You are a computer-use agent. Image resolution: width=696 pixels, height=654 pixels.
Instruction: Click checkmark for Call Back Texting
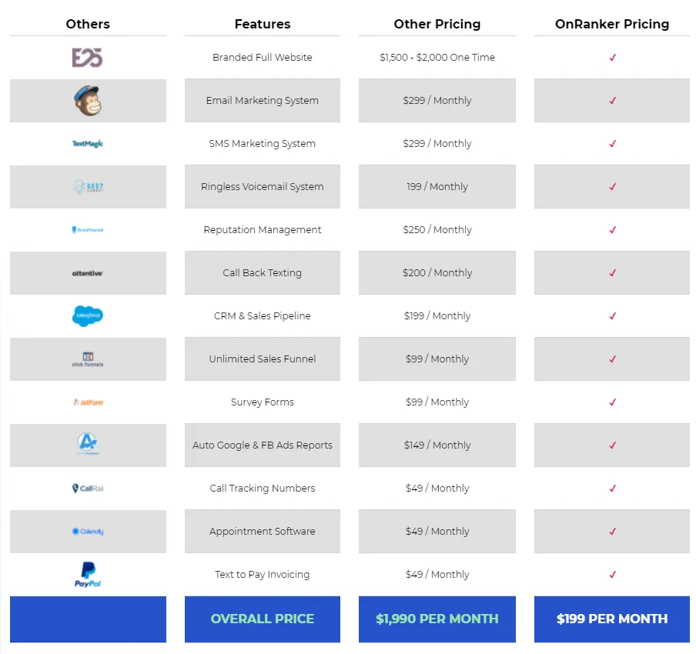(612, 272)
